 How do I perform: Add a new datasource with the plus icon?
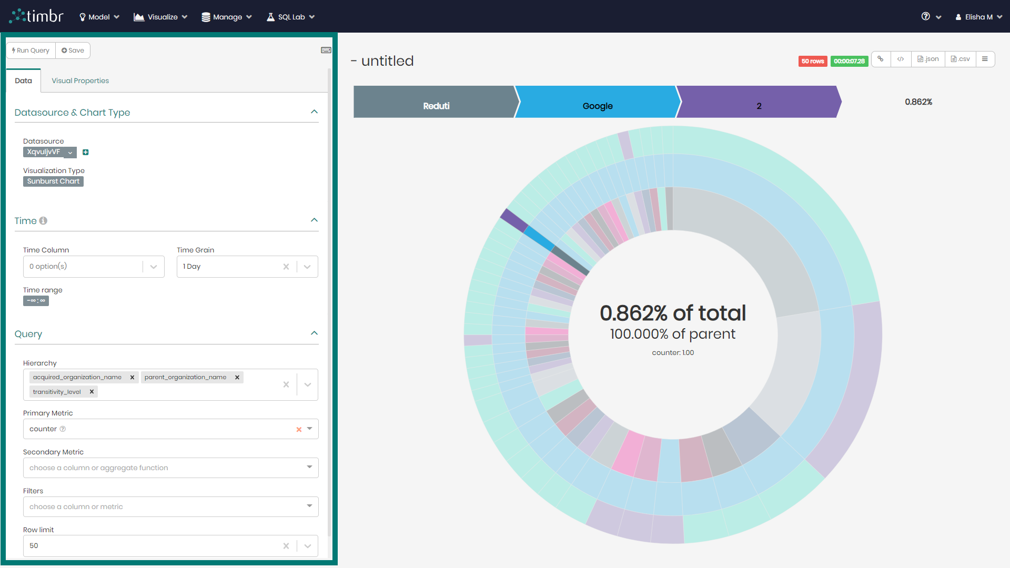pyautogui.click(x=86, y=152)
